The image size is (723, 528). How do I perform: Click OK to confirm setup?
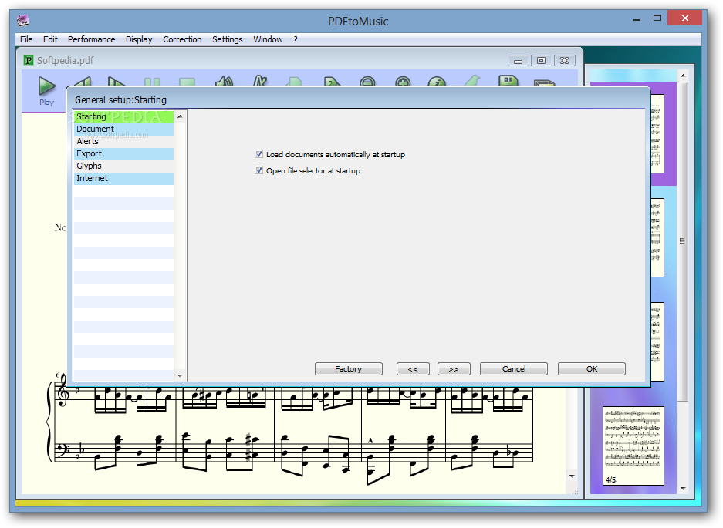pyautogui.click(x=592, y=368)
